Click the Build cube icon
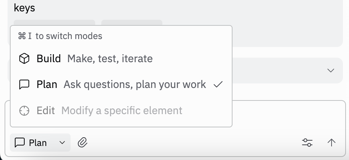The image size is (349, 160). click(24, 59)
